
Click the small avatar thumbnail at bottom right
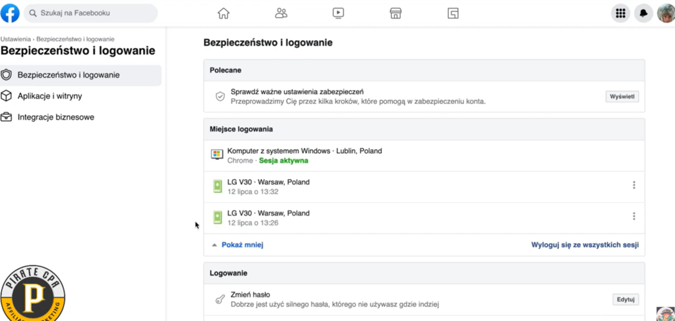coord(666,314)
